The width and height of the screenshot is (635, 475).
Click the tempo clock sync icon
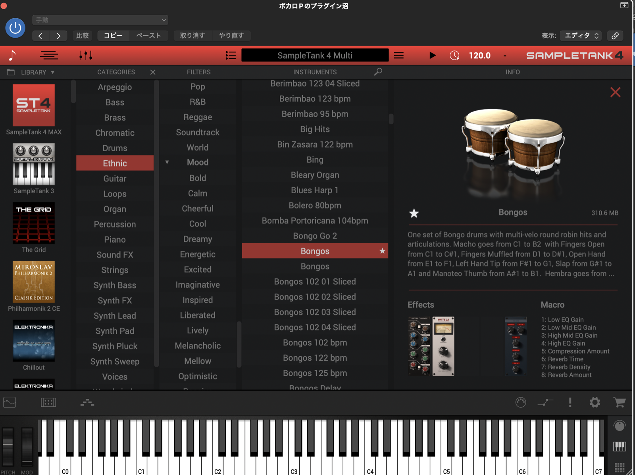(454, 56)
